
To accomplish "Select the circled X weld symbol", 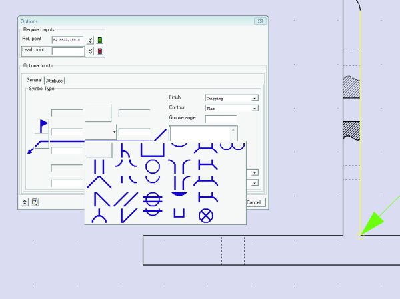I will (x=206, y=215).
